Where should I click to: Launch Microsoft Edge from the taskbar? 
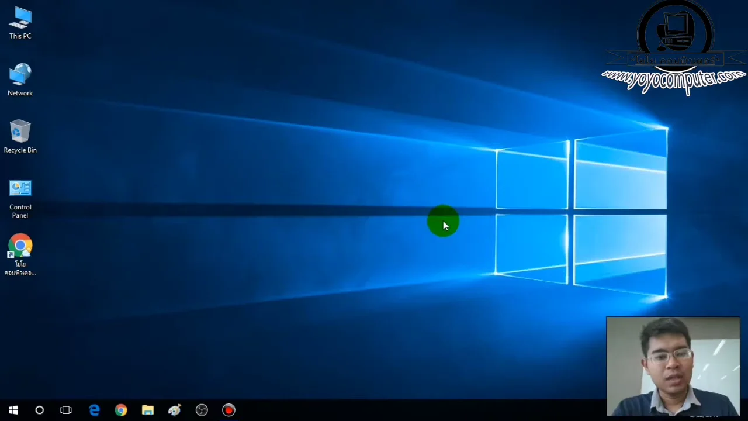click(94, 410)
